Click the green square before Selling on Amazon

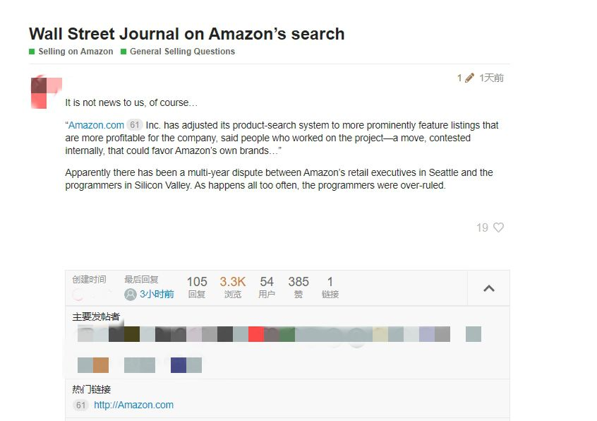[x=32, y=52]
